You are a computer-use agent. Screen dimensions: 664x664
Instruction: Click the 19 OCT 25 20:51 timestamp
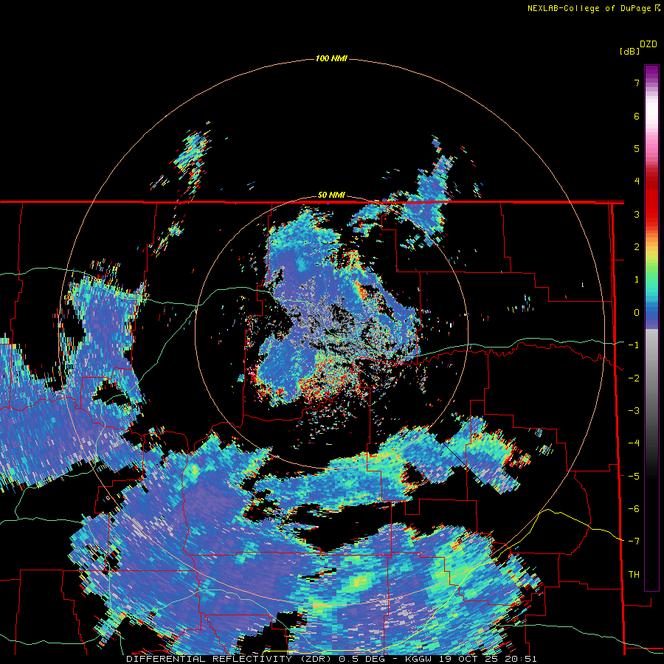(x=488, y=659)
